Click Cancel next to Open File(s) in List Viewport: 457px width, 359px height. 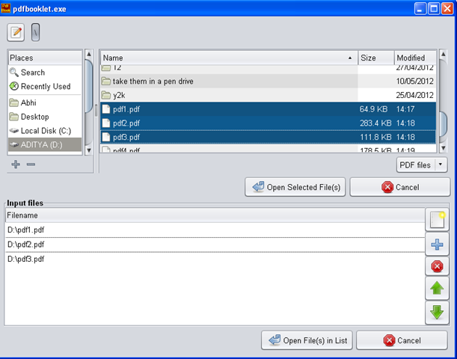coord(402,340)
